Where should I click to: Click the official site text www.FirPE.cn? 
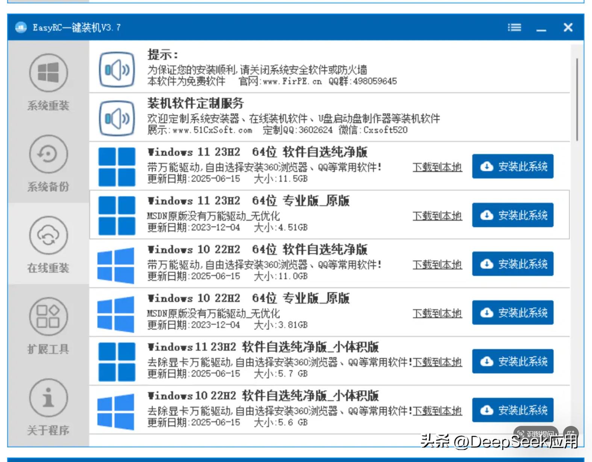pos(292,82)
